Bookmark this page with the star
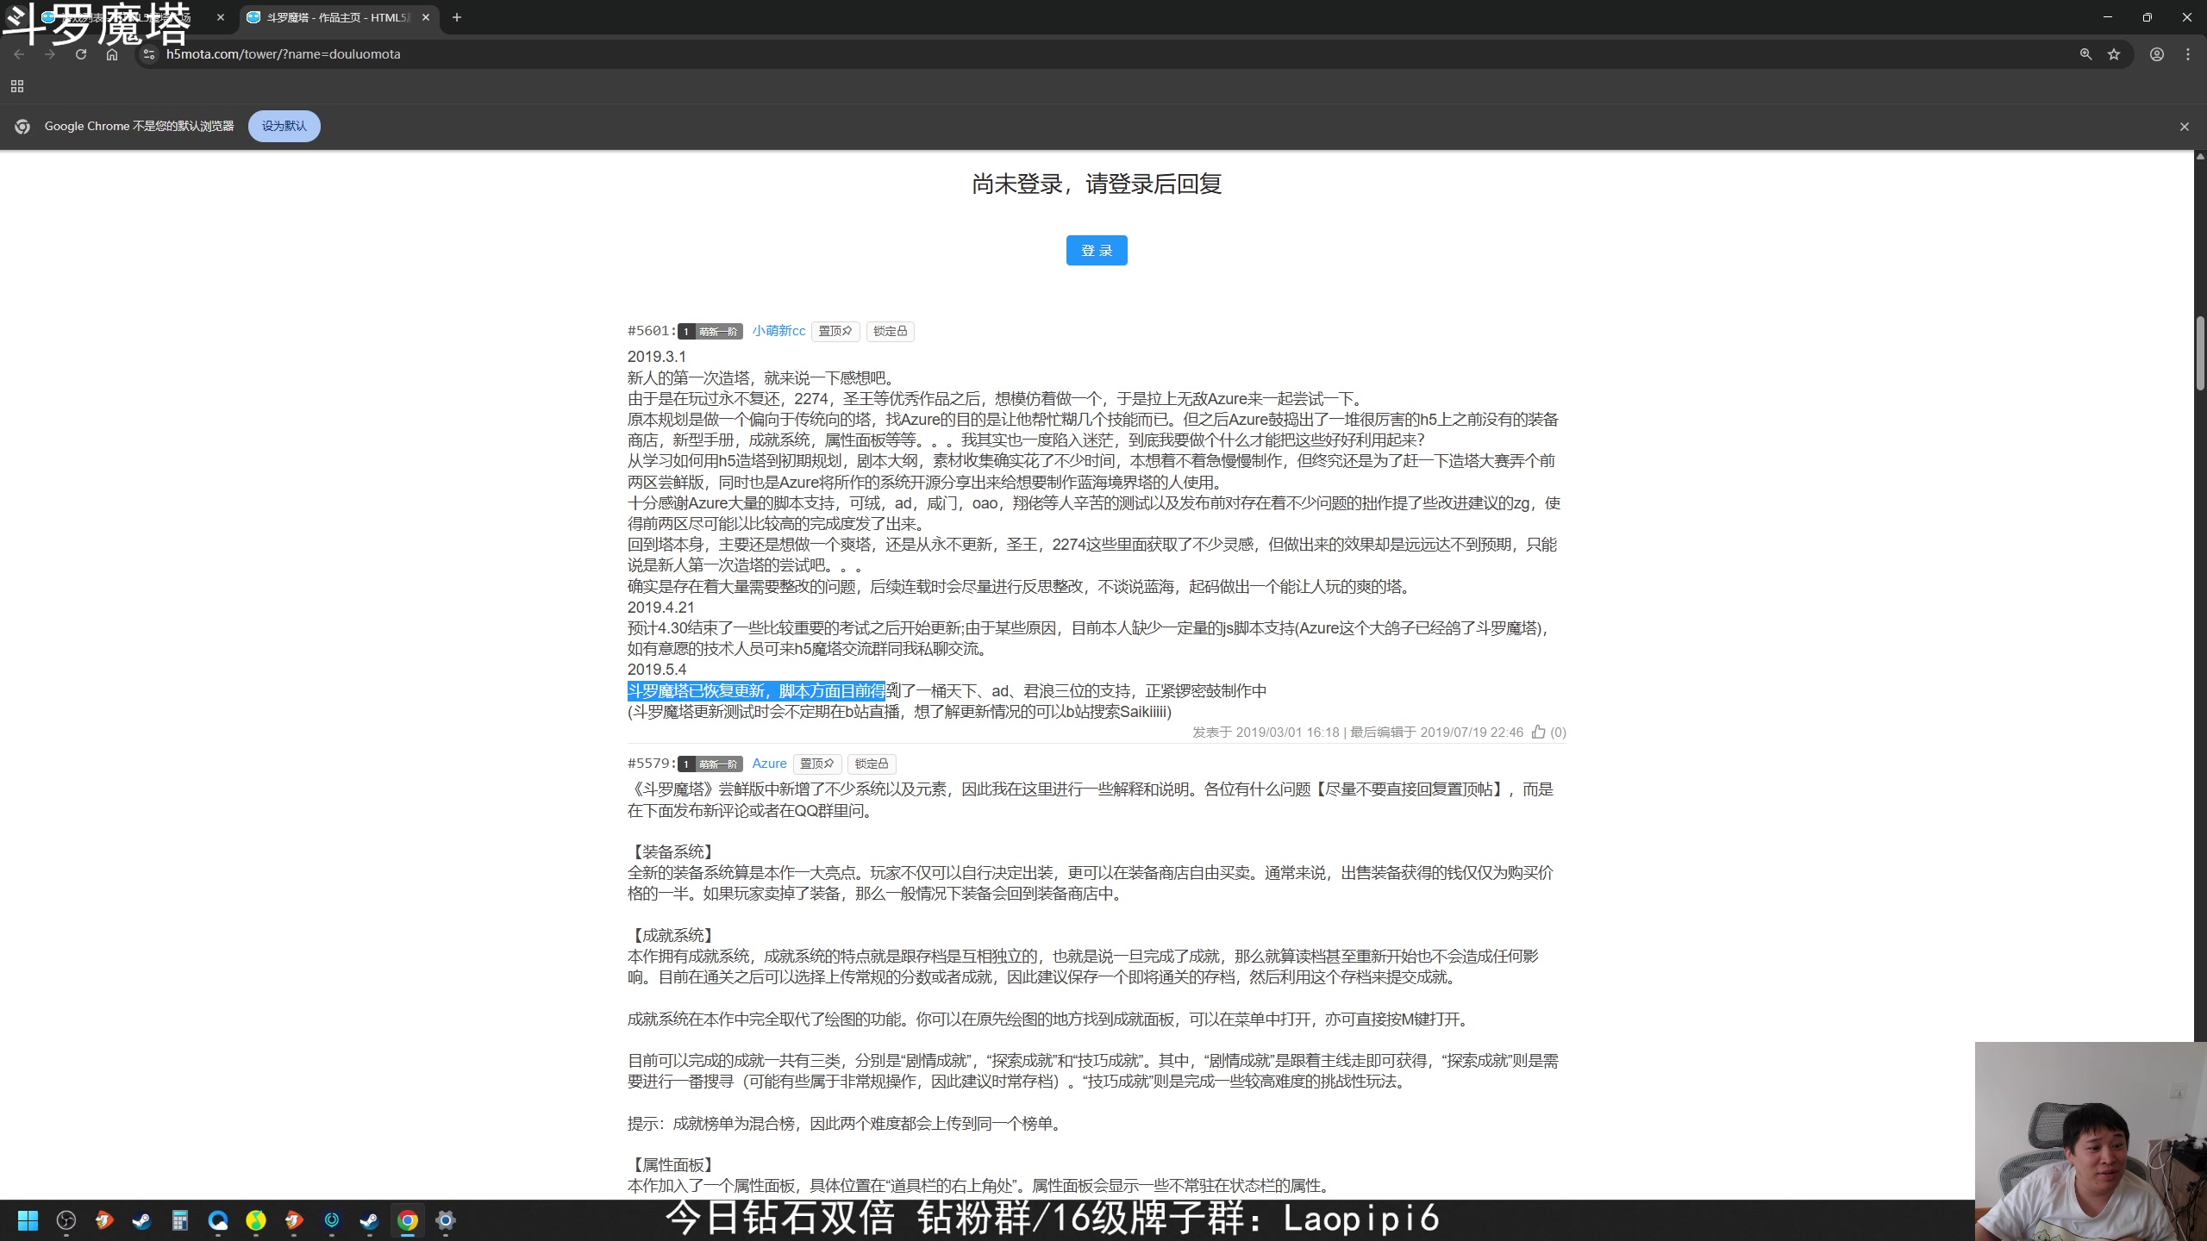The width and height of the screenshot is (2207, 1241). pos(2114,54)
